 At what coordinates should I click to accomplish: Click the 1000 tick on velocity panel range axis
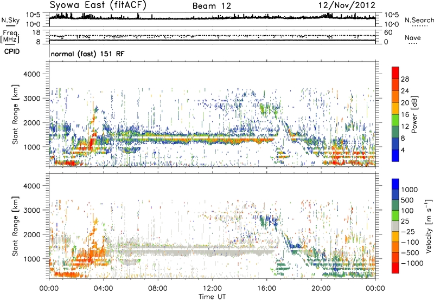pyautogui.click(x=32, y=259)
